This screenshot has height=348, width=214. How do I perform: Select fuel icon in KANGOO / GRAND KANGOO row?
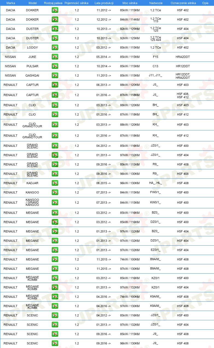[55, 203]
